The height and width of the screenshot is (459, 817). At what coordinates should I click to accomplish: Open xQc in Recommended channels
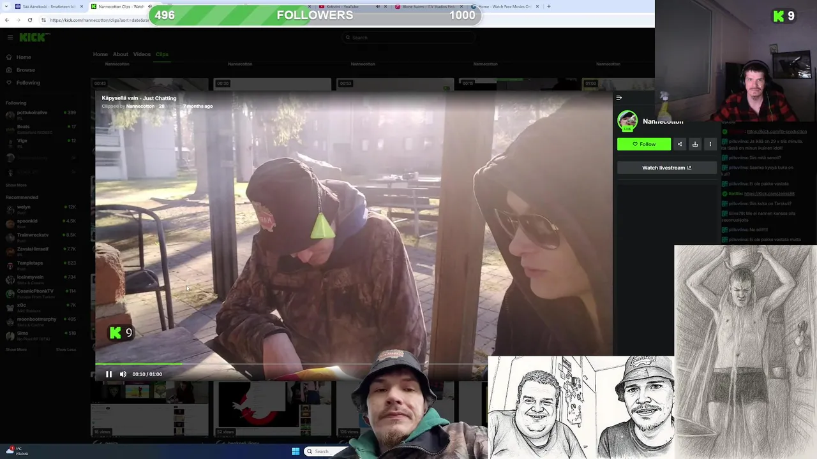pyautogui.click(x=40, y=307)
